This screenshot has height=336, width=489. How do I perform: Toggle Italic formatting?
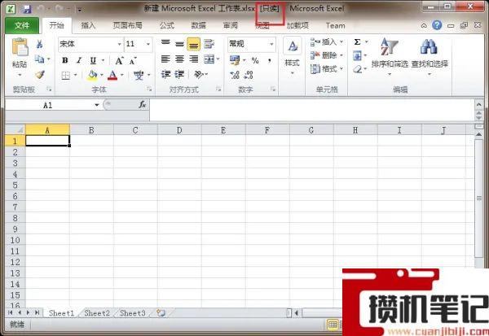pyautogui.click(x=79, y=60)
